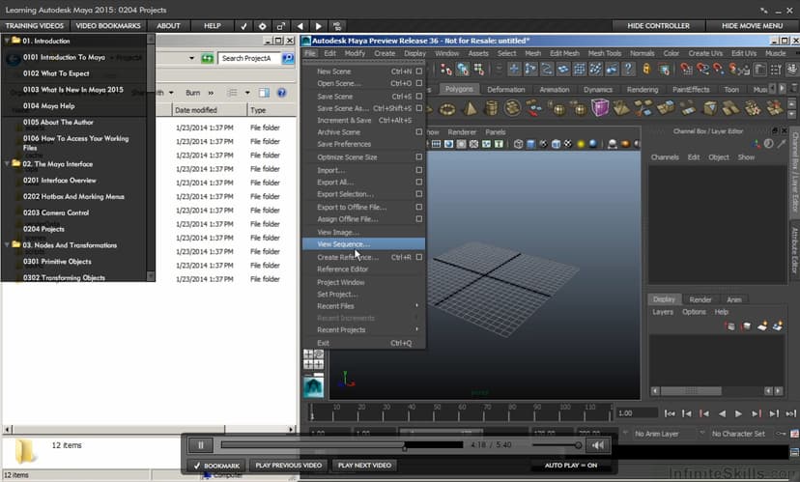The image size is (800, 482).
Task: Toggle the snap to grids magnet
Action: coord(687,69)
